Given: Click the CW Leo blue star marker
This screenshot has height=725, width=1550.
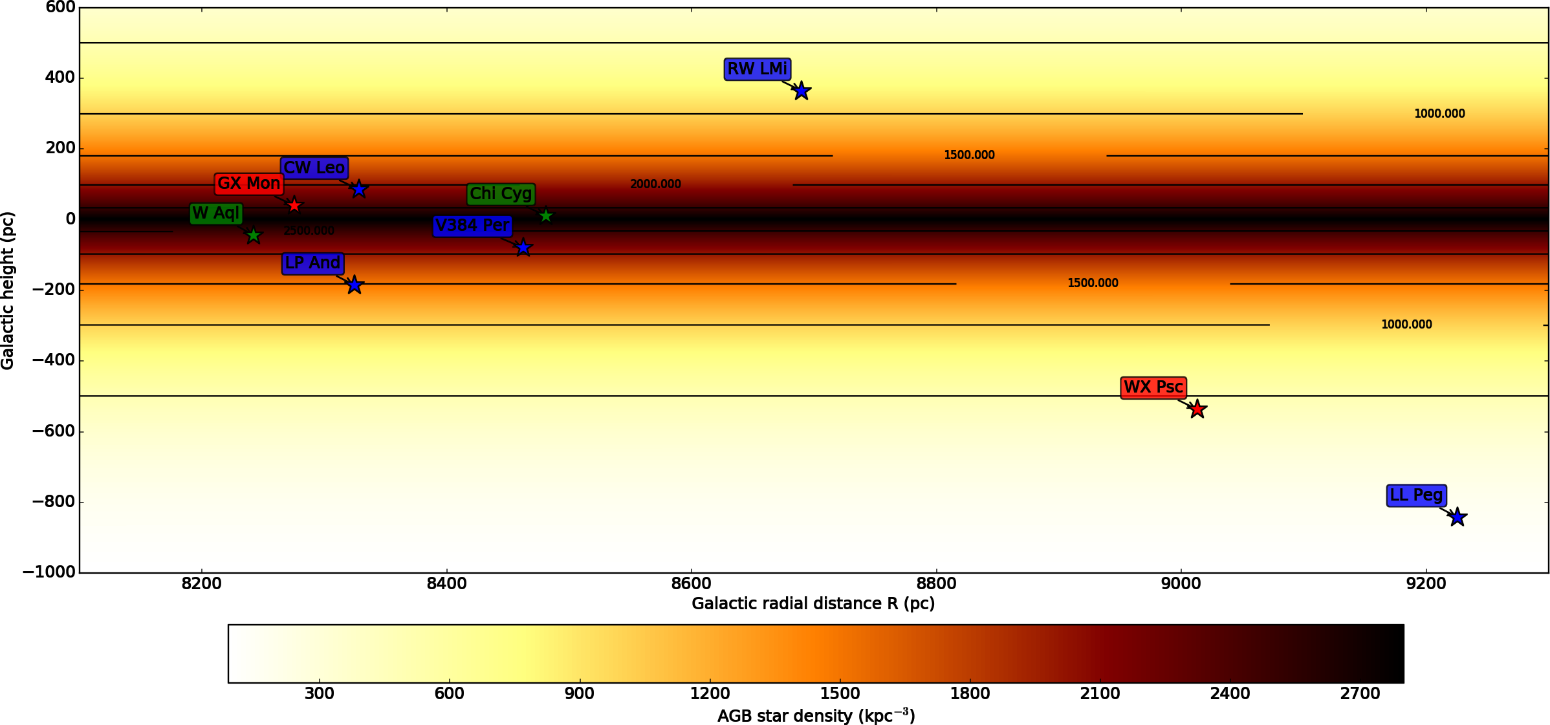Looking at the screenshot, I should pyautogui.click(x=359, y=189).
